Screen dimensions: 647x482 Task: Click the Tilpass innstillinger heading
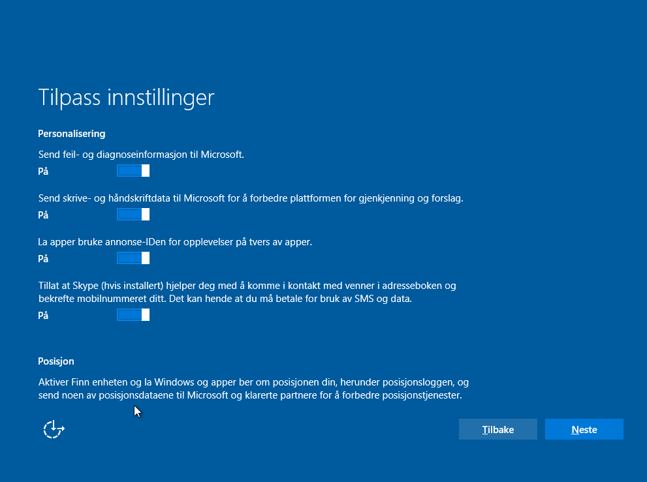tap(126, 97)
